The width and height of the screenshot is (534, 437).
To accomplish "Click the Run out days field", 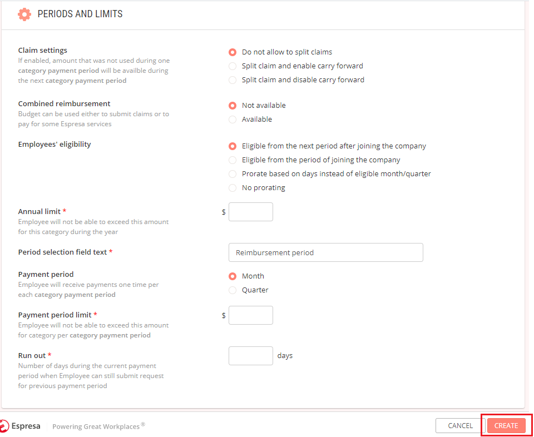I will click(x=251, y=356).
